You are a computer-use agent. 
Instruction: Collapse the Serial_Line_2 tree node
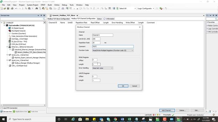(x=7, y=60)
